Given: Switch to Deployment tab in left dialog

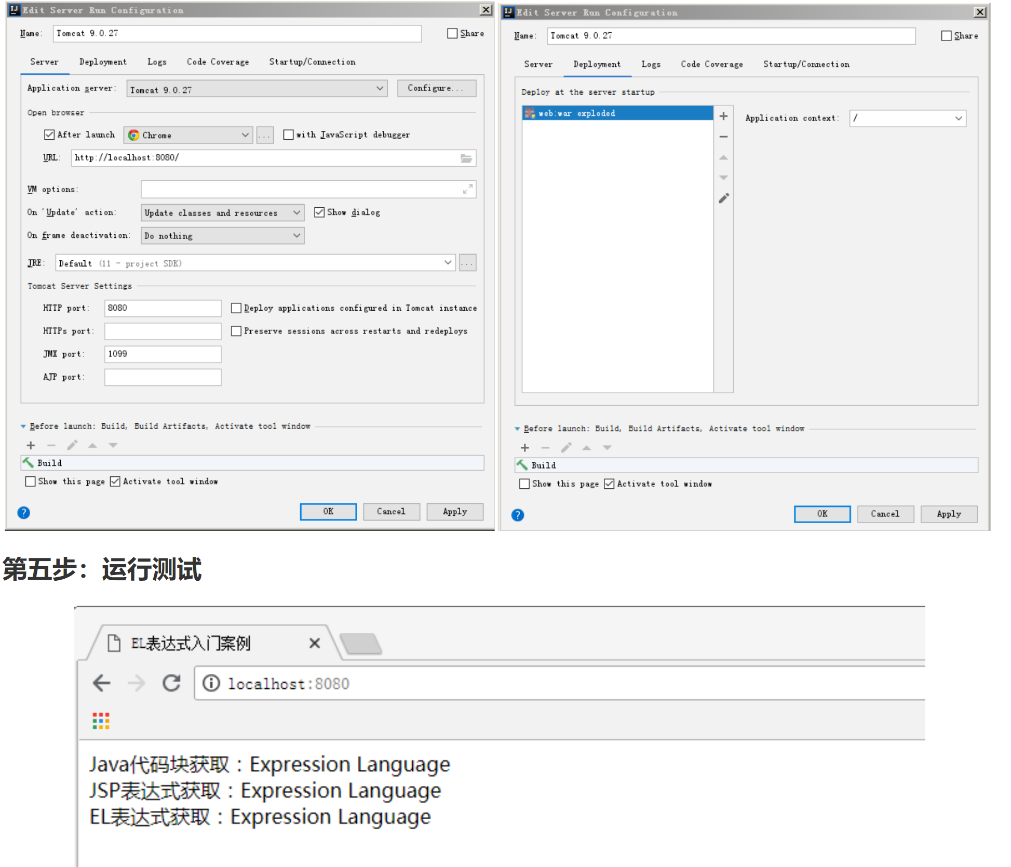Looking at the screenshot, I should click(x=103, y=62).
